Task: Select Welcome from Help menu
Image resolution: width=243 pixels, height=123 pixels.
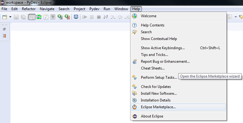Action: pos(178,16)
